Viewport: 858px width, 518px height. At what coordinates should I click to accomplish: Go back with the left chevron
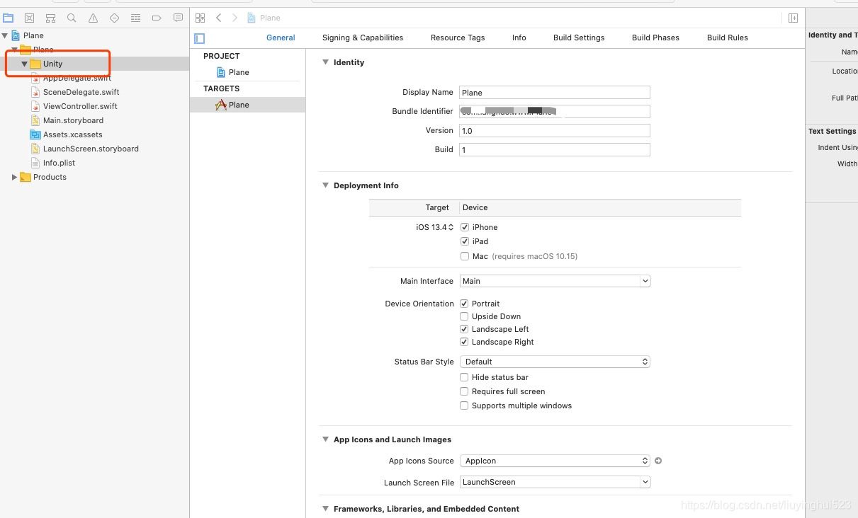click(x=219, y=18)
